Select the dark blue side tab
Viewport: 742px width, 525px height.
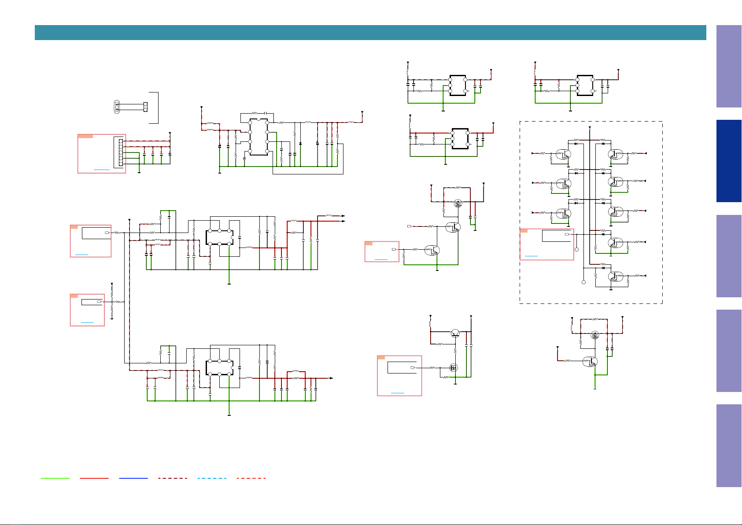(729, 161)
